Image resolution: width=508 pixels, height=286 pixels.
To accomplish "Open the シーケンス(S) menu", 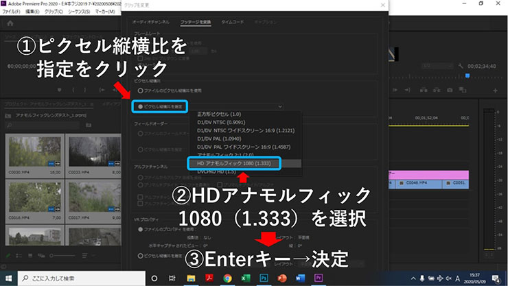I will tap(79, 12).
